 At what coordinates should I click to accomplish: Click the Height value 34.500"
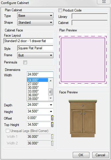point(33,111)
